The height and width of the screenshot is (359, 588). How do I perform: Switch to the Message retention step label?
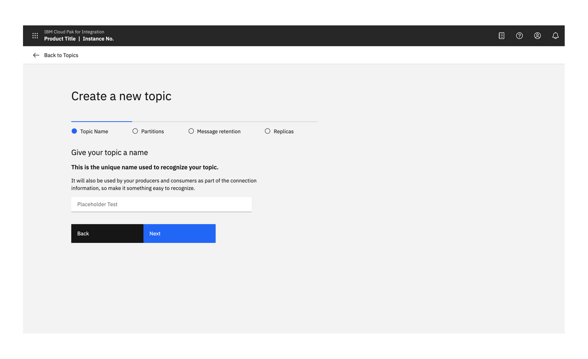click(218, 131)
